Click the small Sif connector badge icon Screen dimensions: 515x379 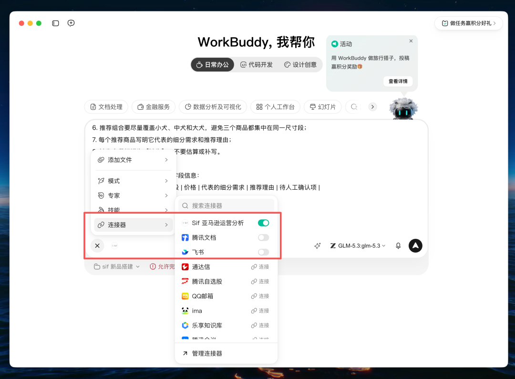(114, 246)
